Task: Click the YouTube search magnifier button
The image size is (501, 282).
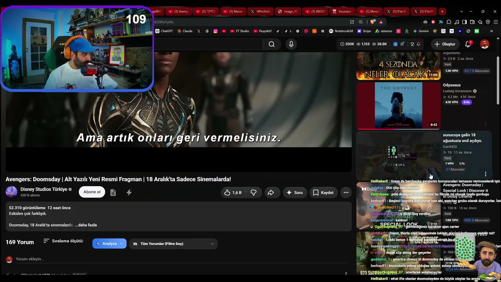Action: pos(272,44)
